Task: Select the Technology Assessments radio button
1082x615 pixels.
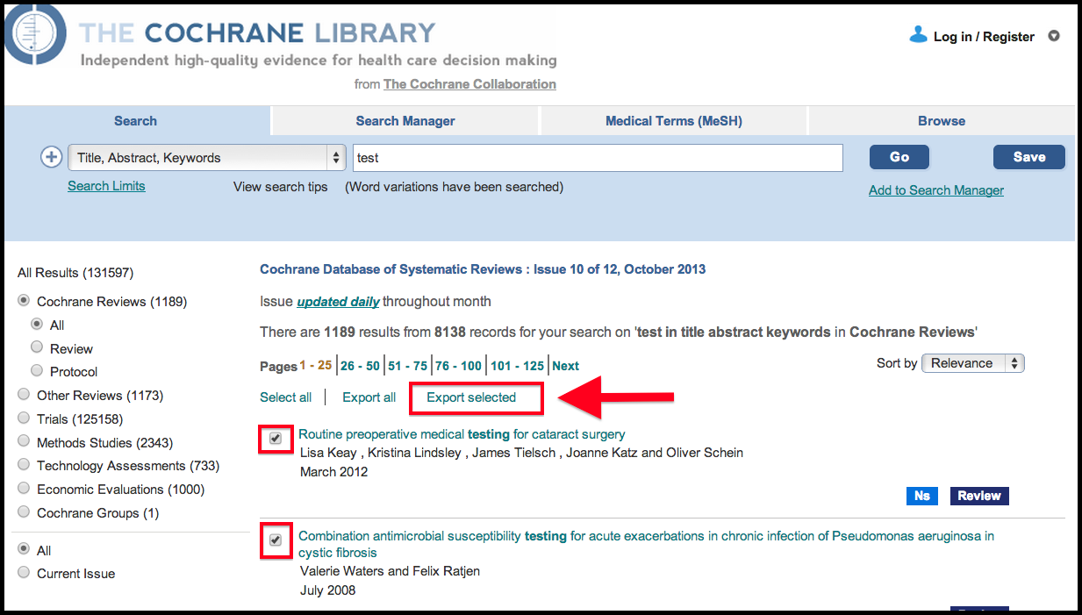Action: pyautogui.click(x=24, y=465)
